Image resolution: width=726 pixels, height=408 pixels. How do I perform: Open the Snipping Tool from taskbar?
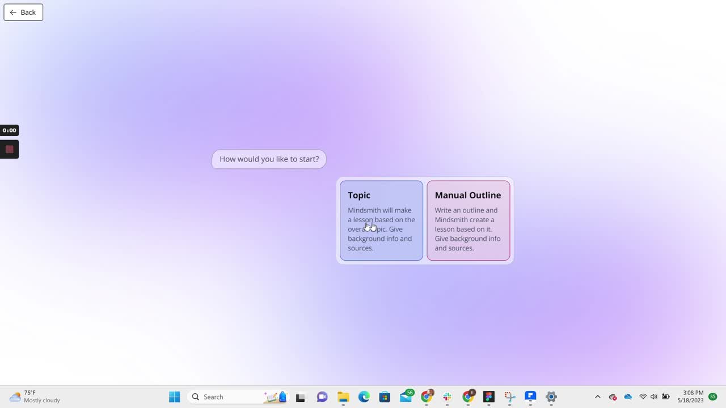point(509,397)
